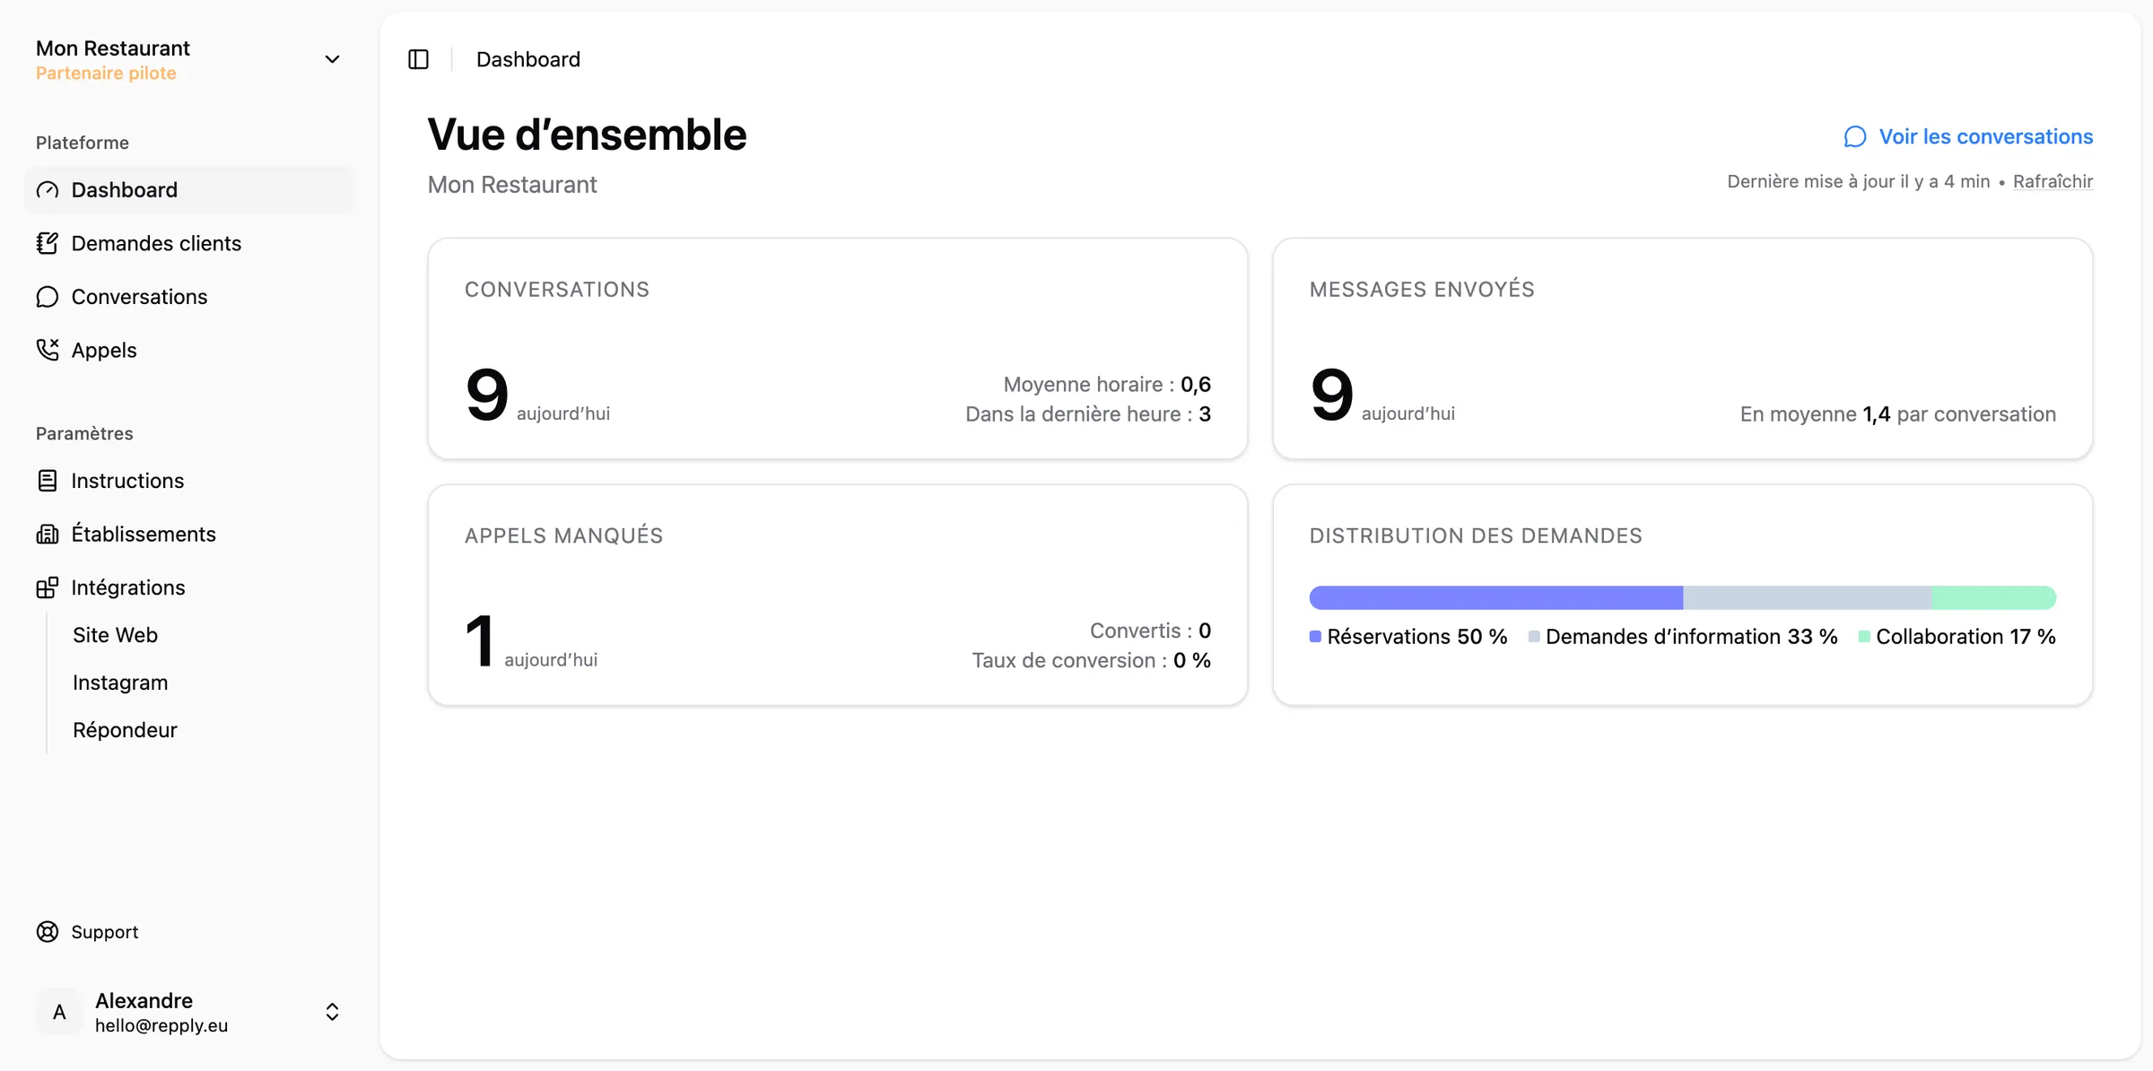The height and width of the screenshot is (1071, 2153).
Task: Open the Instagram integration page
Action: [x=119, y=682]
